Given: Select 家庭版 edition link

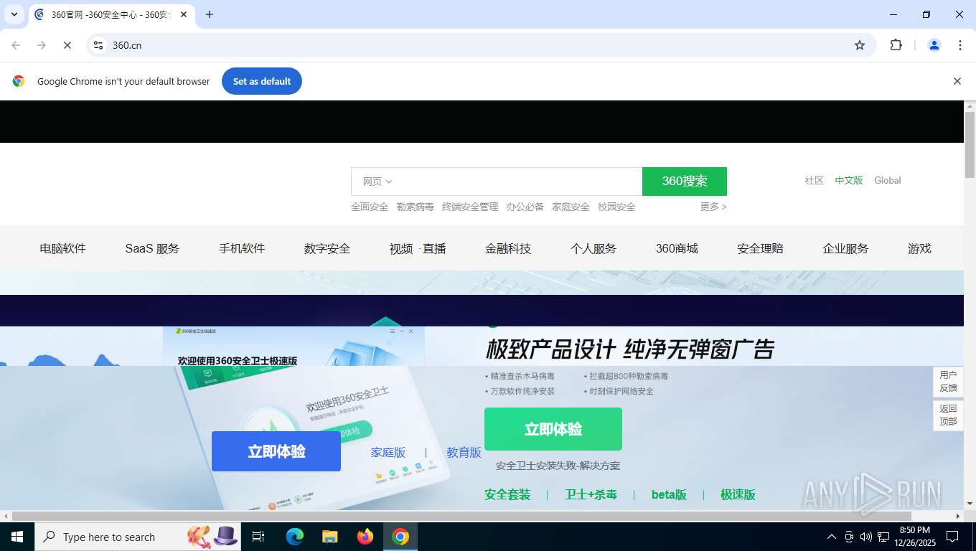Looking at the screenshot, I should tap(388, 453).
